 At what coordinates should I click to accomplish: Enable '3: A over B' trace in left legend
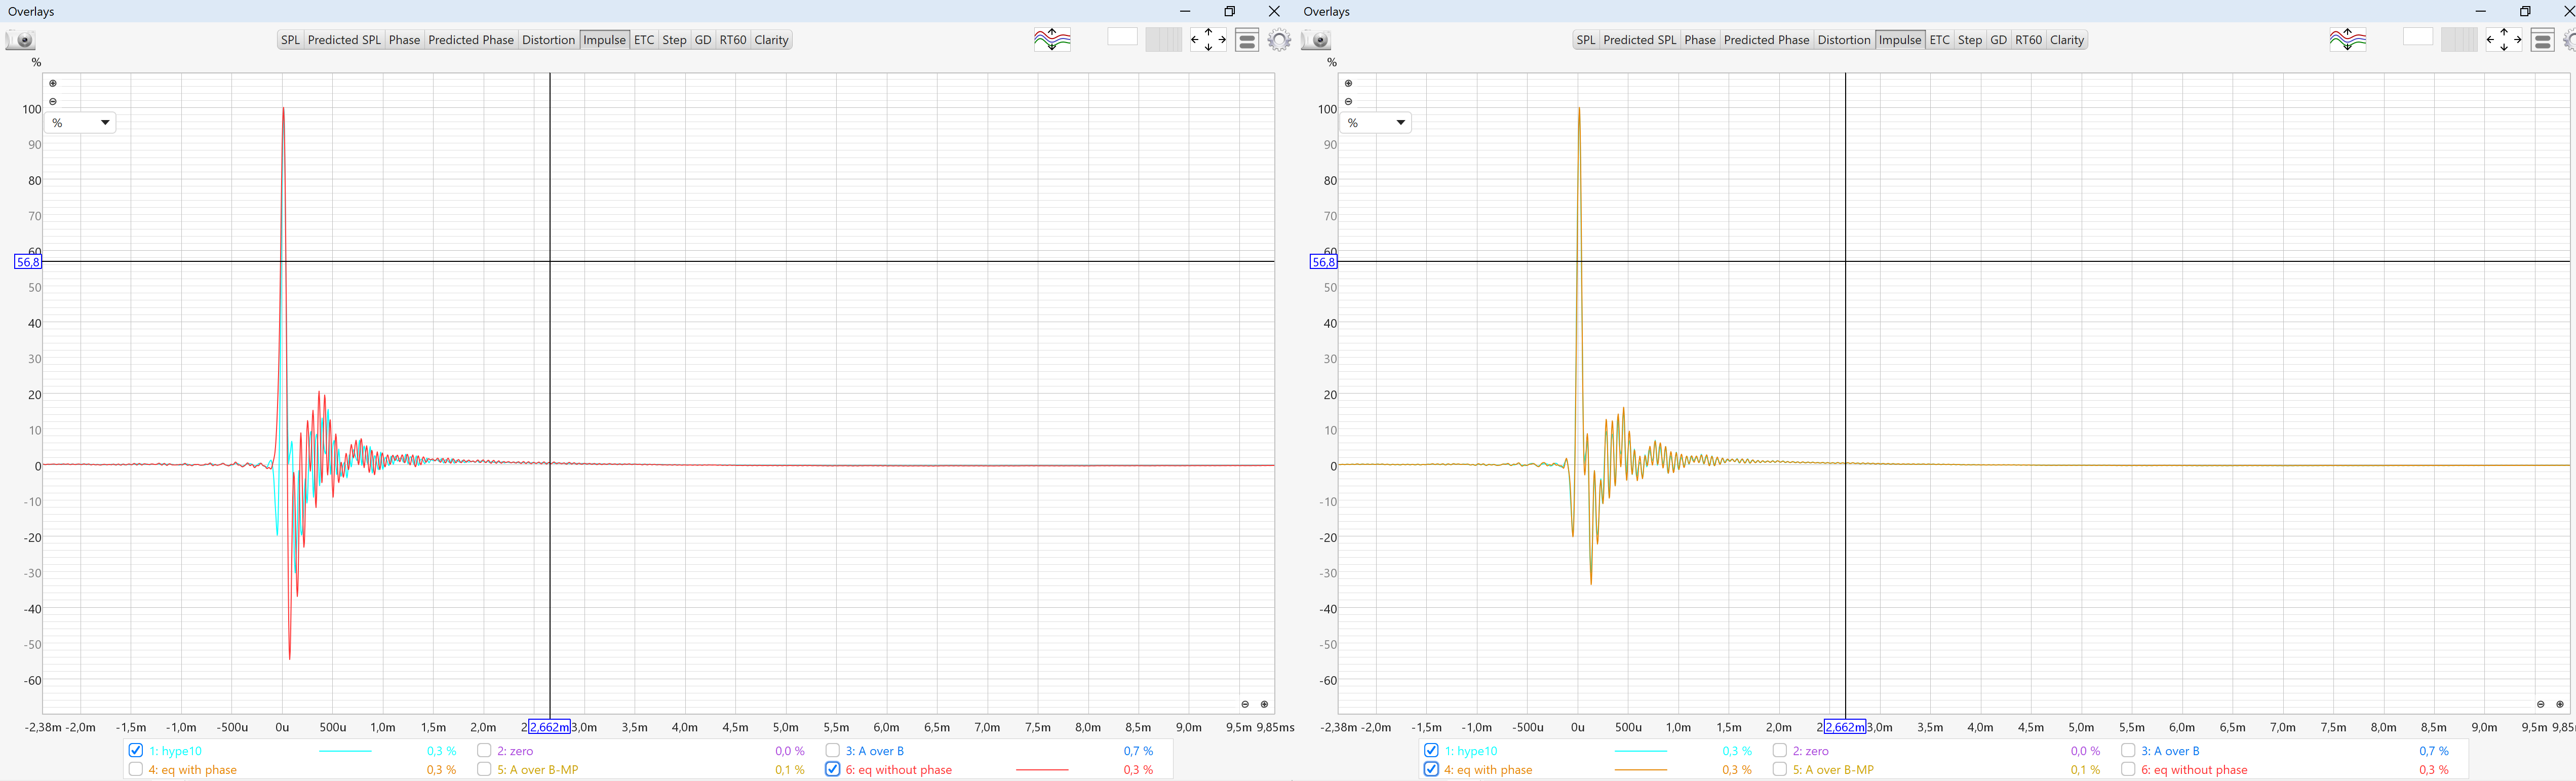pos(832,750)
